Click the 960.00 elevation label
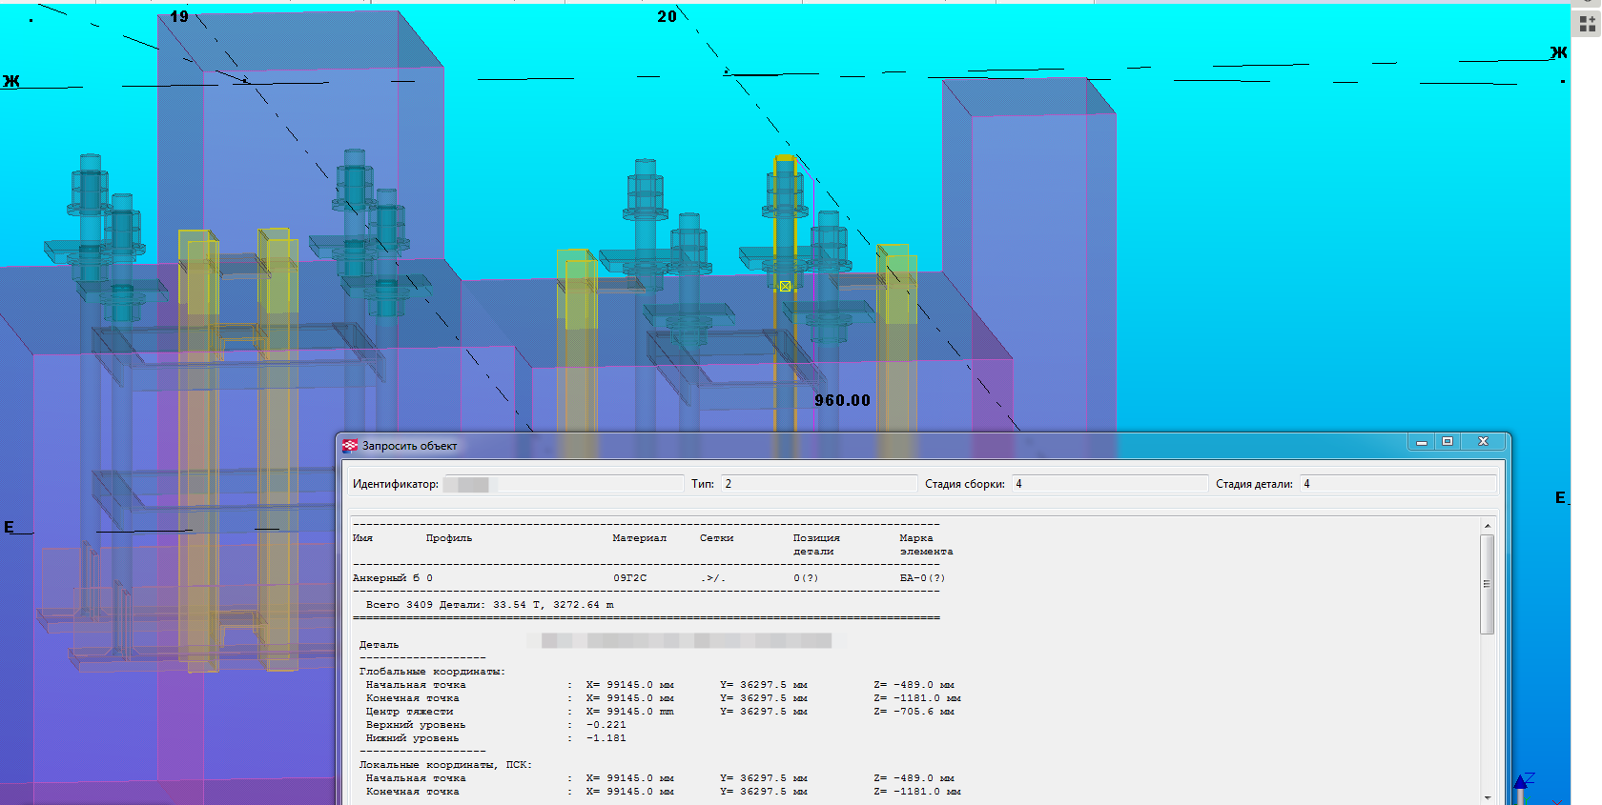The image size is (1602, 805). click(x=842, y=401)
